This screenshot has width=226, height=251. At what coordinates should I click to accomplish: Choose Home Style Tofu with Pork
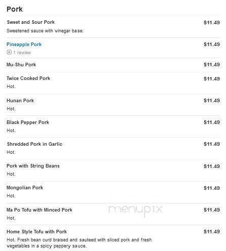point(37,232)
